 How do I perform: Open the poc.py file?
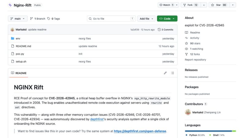20,54
